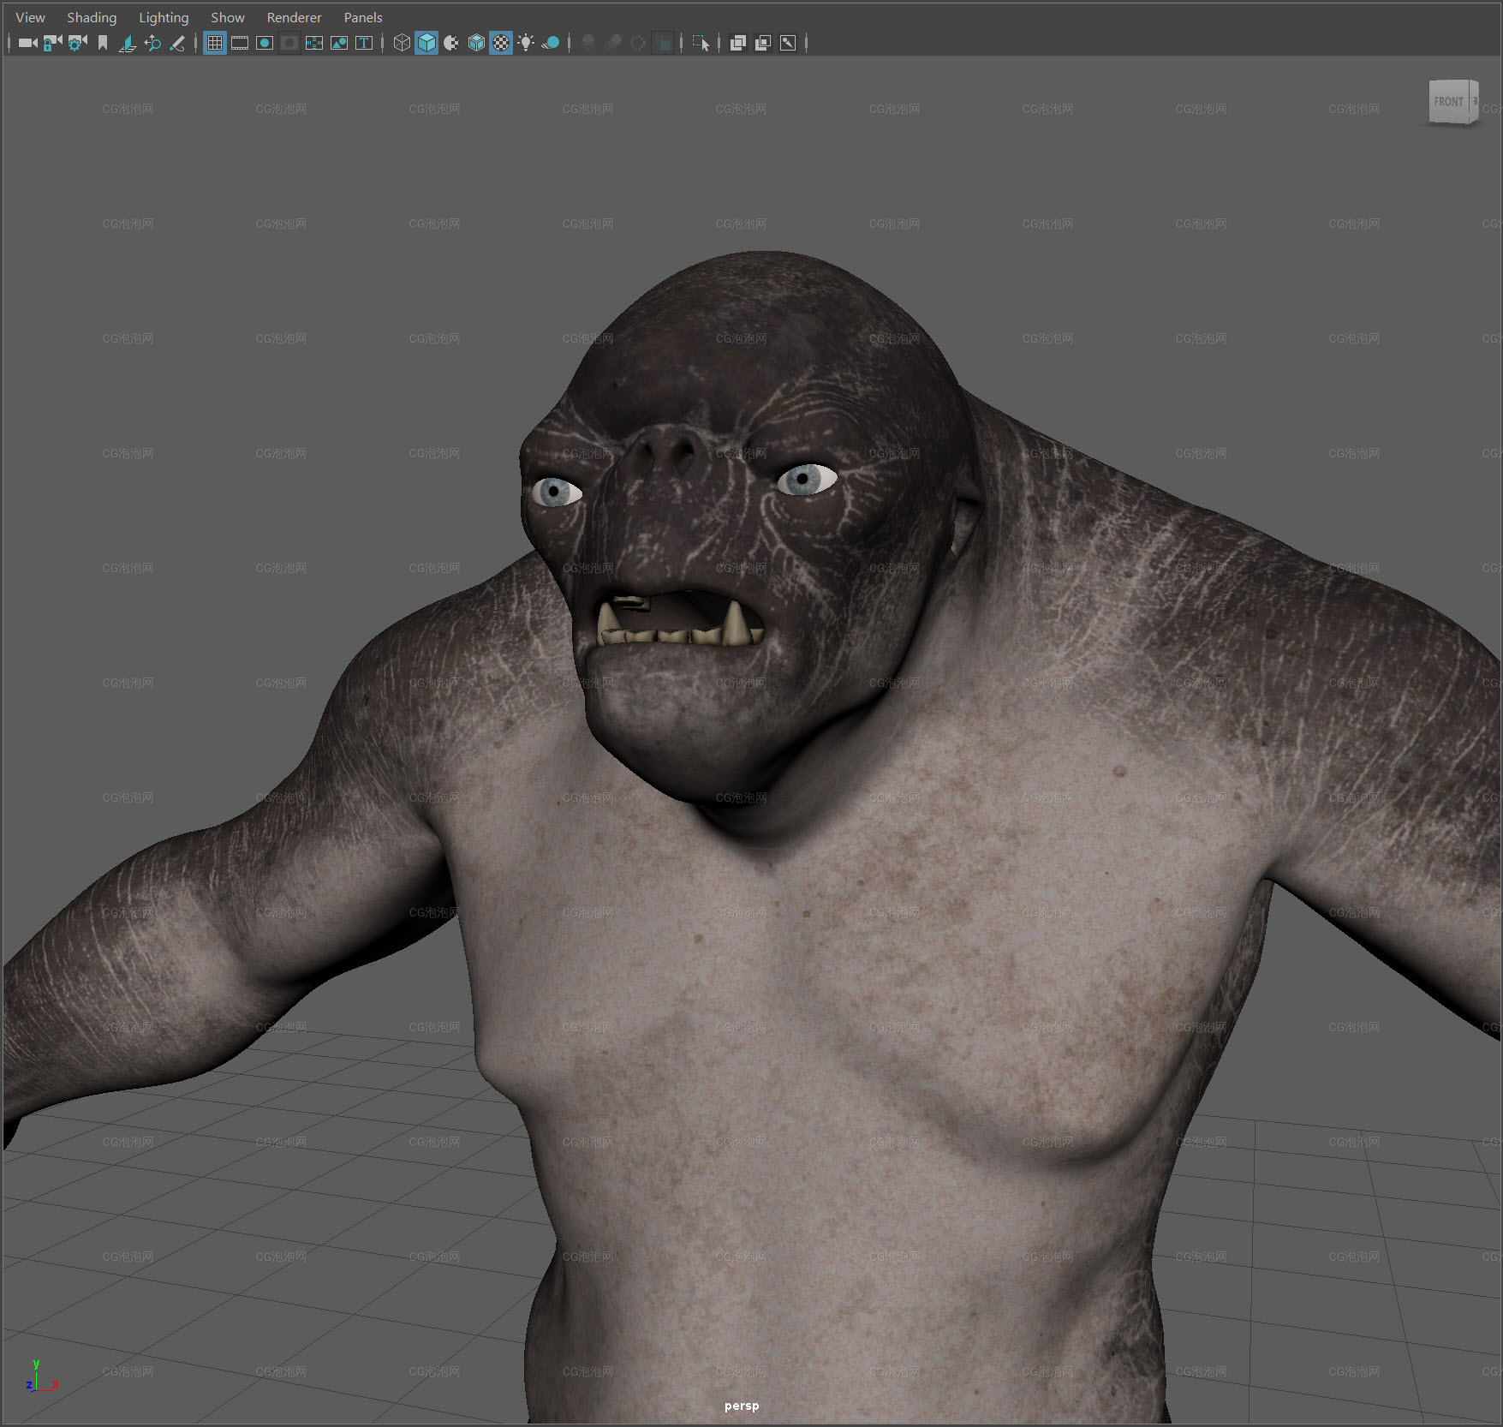Toggle the Gate Mask icon
The height and width of the screenshot is (1427, 1503).
[x=289, y=43]
